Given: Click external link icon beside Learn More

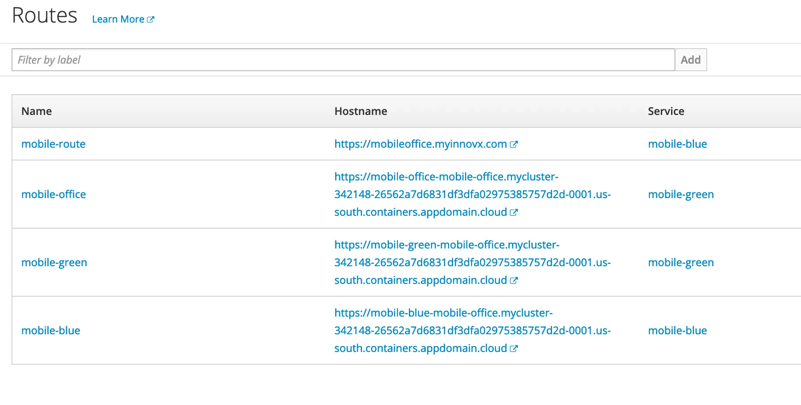Looking at the screenshot, I should [151, 19].
